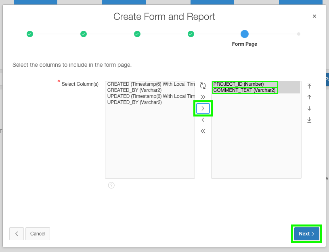Remove all columns with double-left chevron
This screenshot has width=329, height=252.
click(203, 131)
